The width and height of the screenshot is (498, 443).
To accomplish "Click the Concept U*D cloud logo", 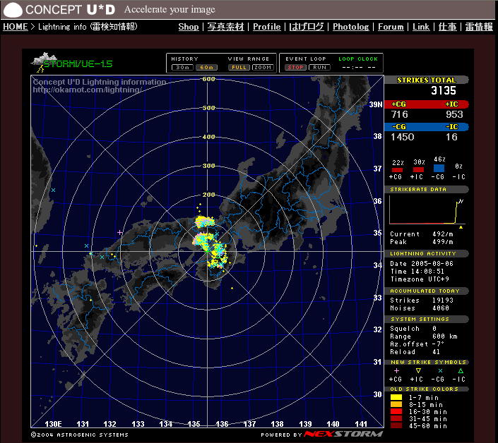I will point(13,10).
